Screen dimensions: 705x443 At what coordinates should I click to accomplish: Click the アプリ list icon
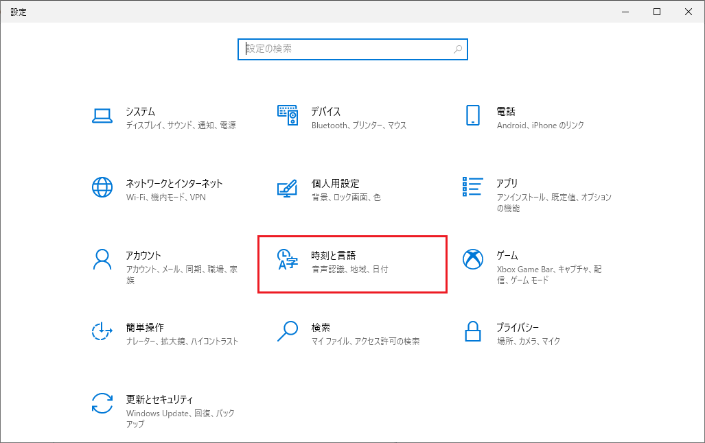pos(472,188)
